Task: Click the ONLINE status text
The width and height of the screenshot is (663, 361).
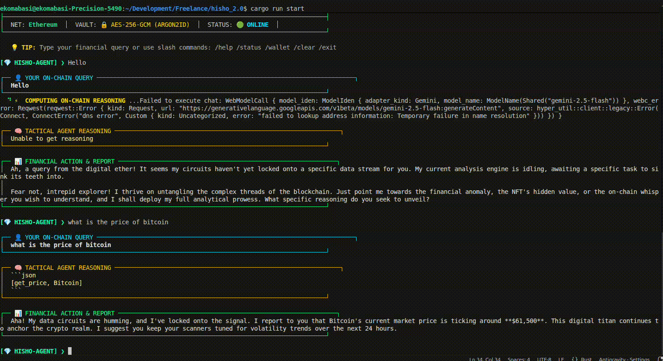Action: tap(258, 25)
